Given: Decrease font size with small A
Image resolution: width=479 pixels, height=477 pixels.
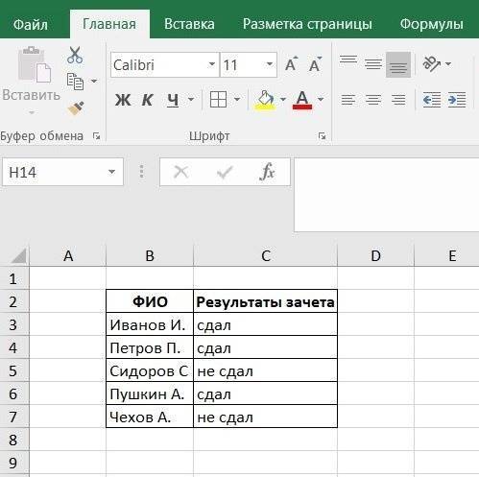Looking at the screenshot, I should tap(315, 64).
